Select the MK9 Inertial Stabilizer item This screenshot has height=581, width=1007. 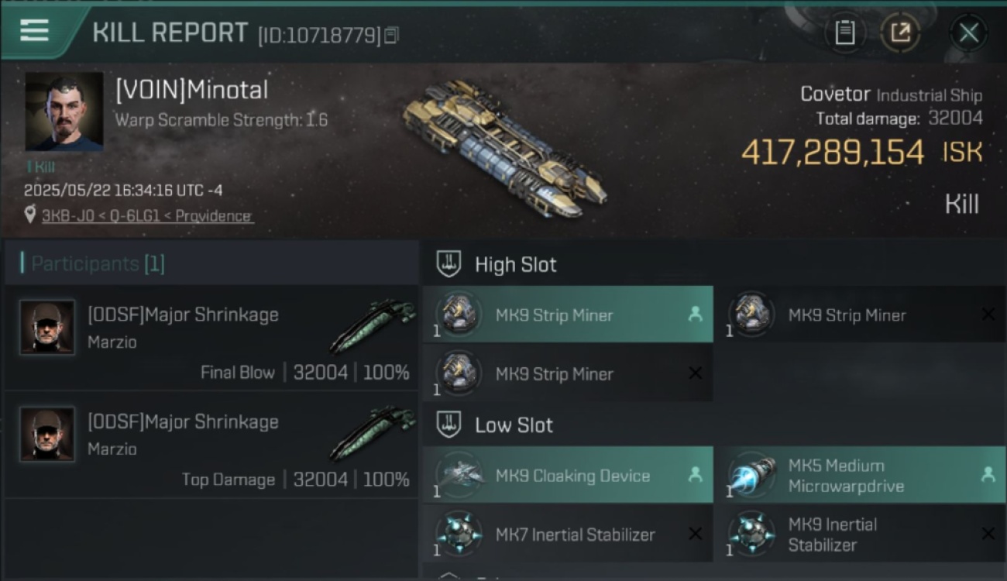(861, 534)
